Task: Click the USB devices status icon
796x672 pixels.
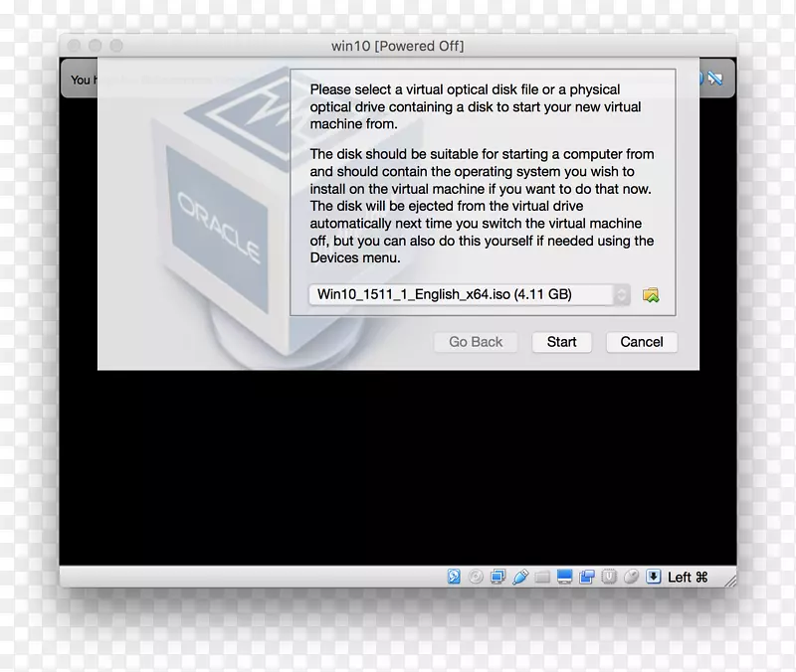Action: pos(519,576)
